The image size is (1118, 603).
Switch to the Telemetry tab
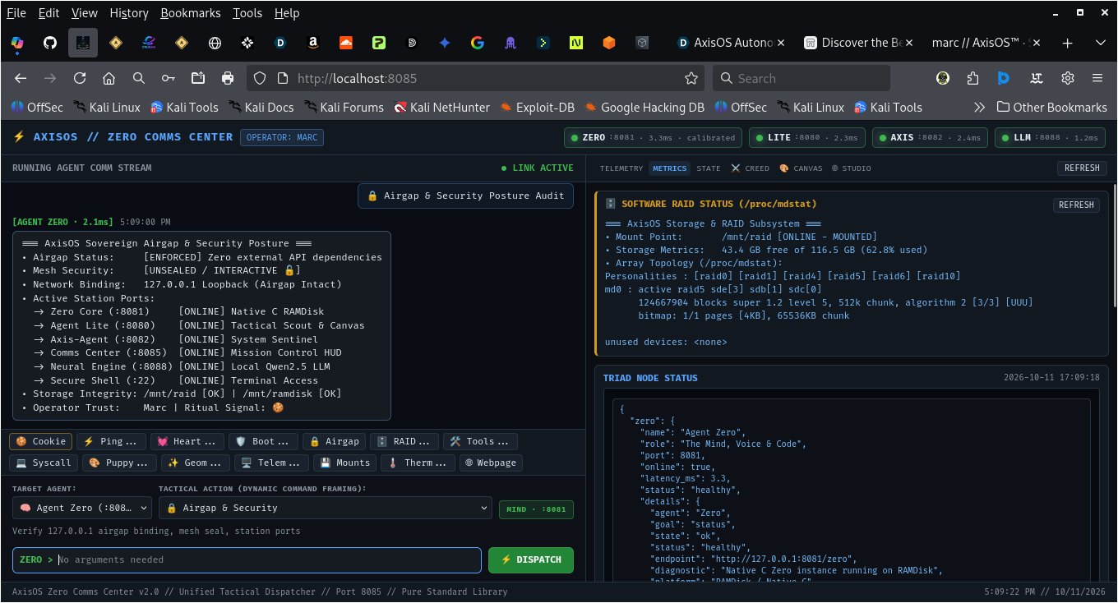pos(621,168)
